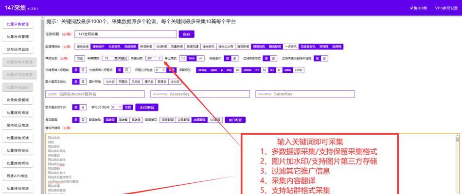Toggle the 腾讯新闻 data source
The image size is (462, 194).
tap(275, 47)
